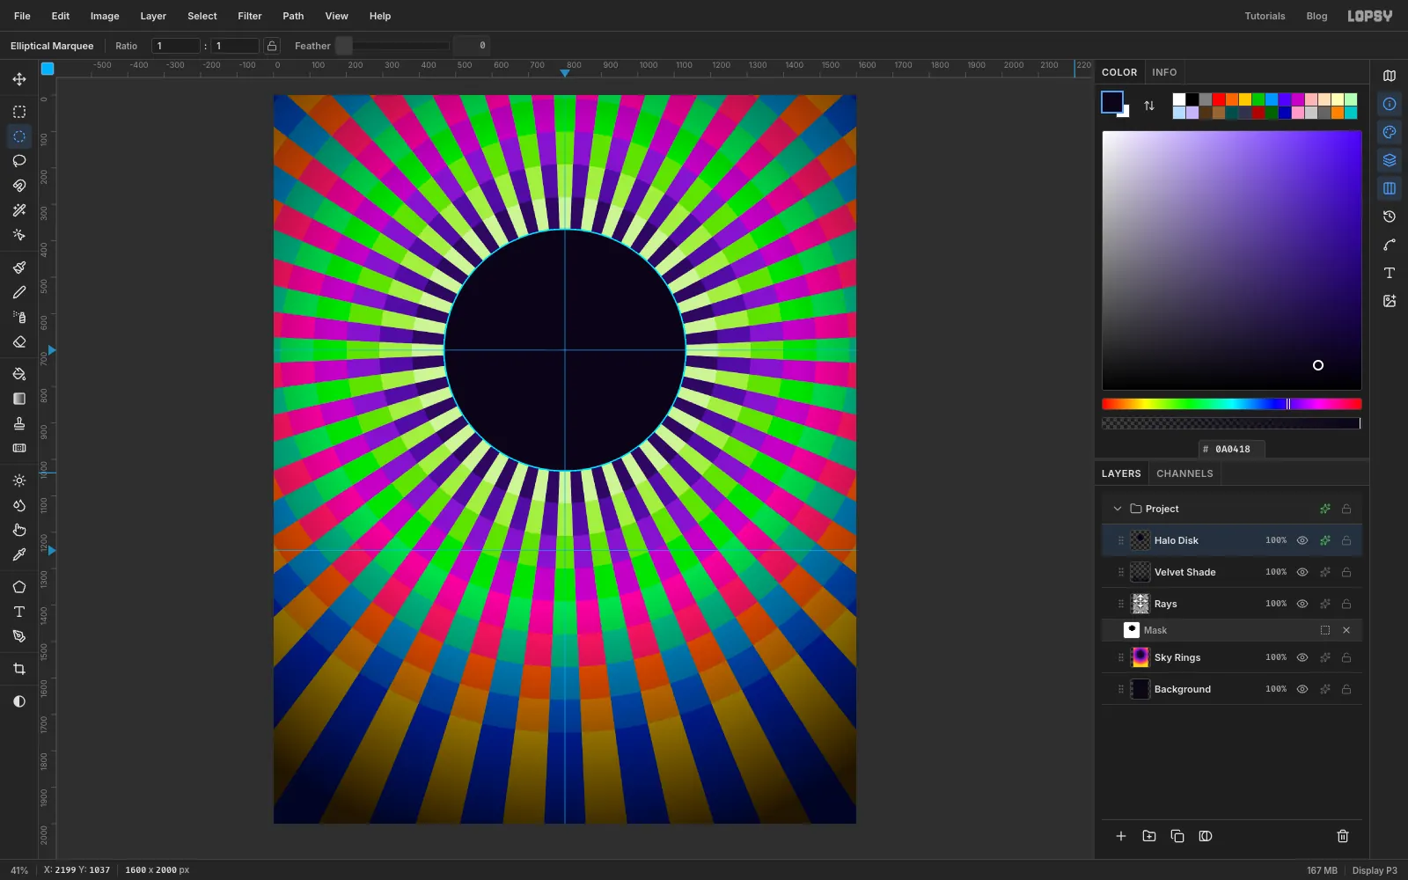
Task: Select the Magic Wand tool
Action: point(19,210)
